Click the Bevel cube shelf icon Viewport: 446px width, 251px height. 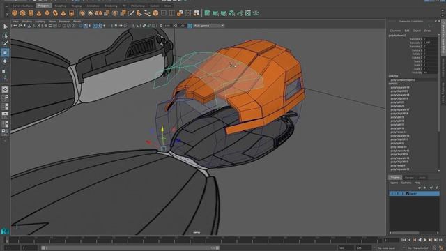point(155,13)
